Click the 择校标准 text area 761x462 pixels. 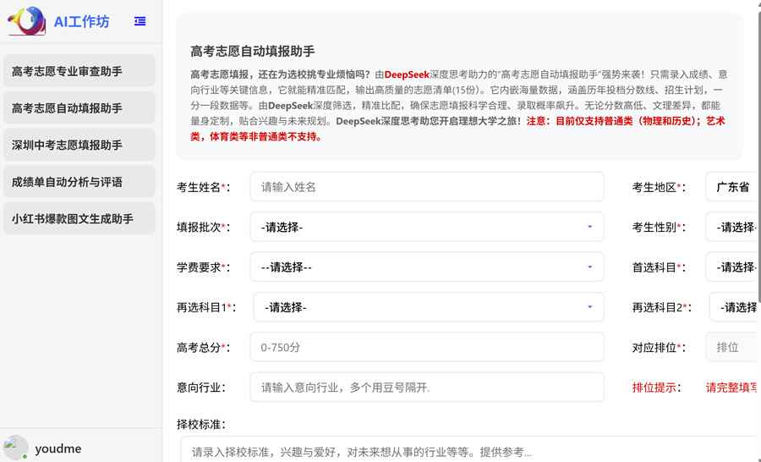pyautogui.click(x=468, y=451)
